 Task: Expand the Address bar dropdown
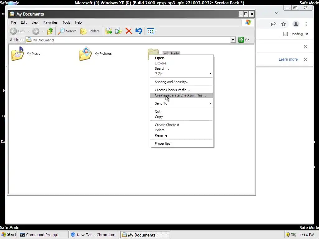[x=233, y=40]
